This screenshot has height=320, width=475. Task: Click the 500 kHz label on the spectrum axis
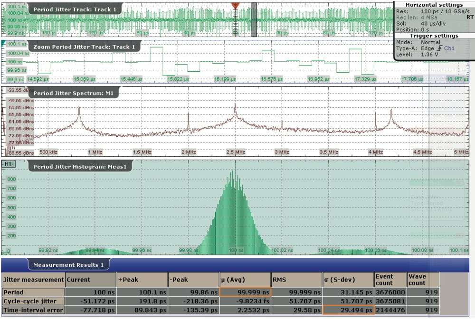[x=48, y=151]
